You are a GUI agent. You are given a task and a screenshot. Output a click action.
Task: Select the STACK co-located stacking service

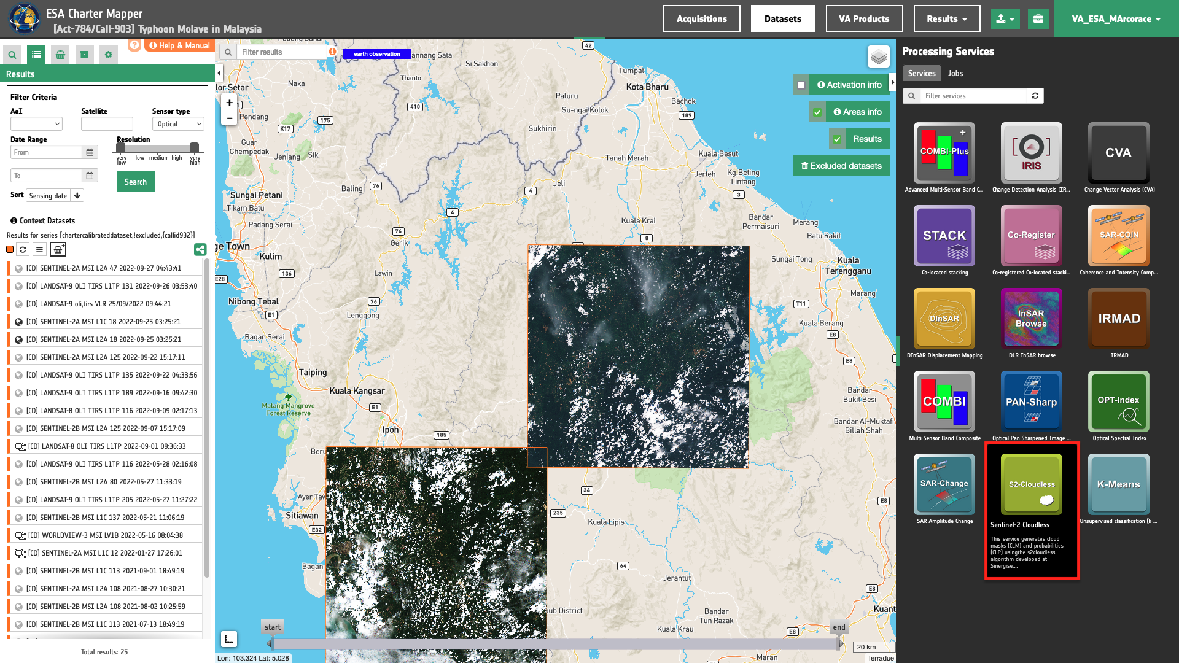[944, 236]
